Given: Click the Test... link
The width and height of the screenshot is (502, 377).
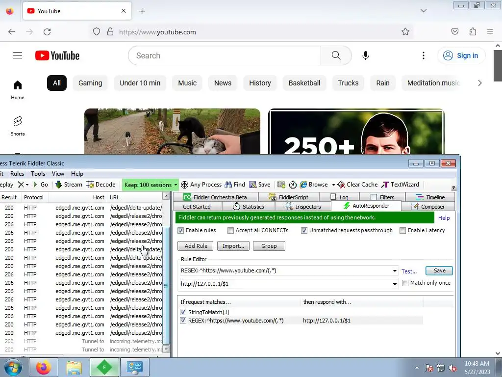Looking at the screenshot, I should point(409,271).
